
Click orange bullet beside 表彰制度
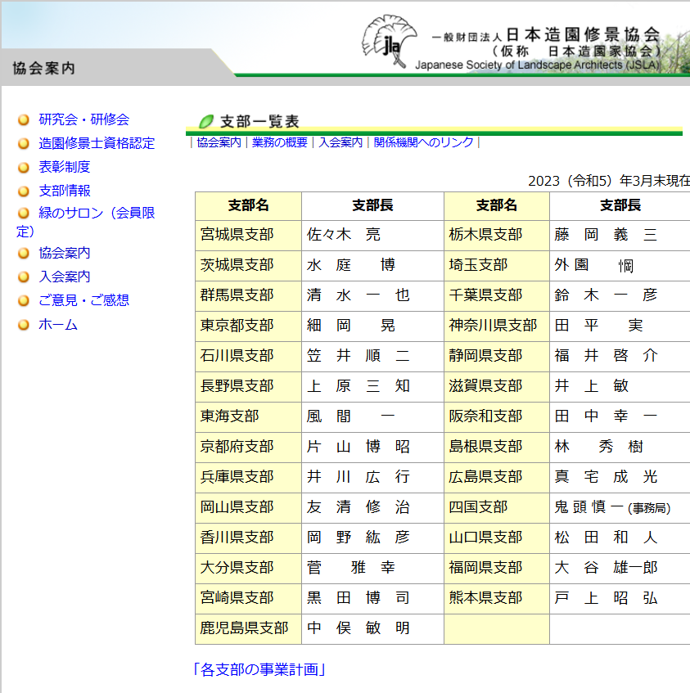click(24, 168)
